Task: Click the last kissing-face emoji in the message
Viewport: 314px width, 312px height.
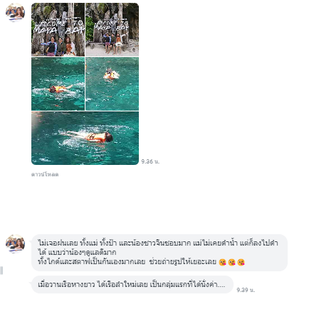Action: 241,262
